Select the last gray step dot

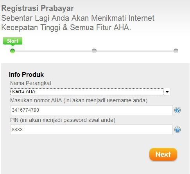(x=176, y=51)
